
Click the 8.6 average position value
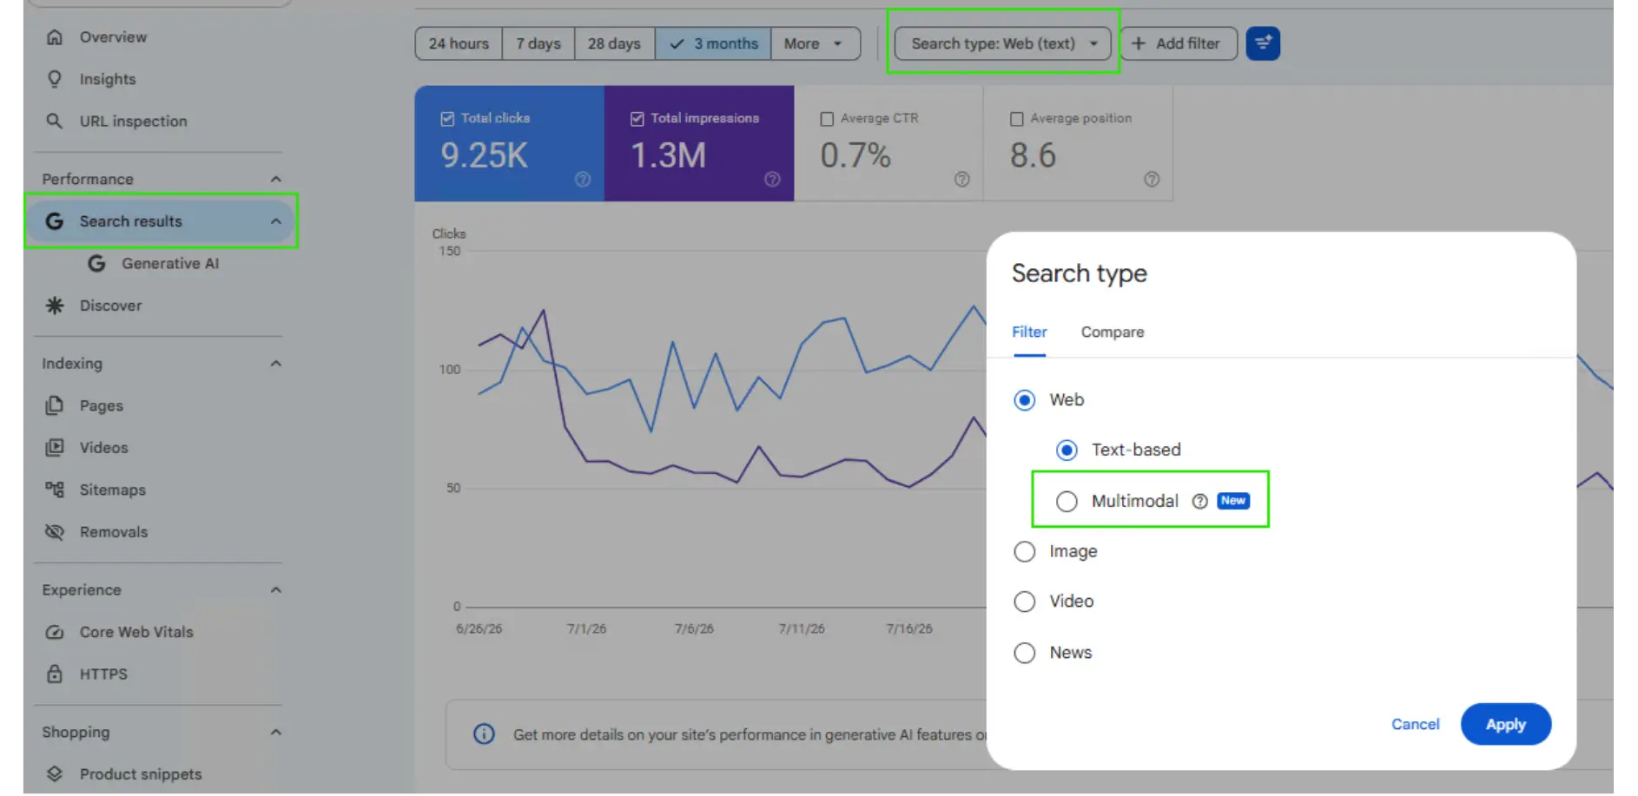1033,155
